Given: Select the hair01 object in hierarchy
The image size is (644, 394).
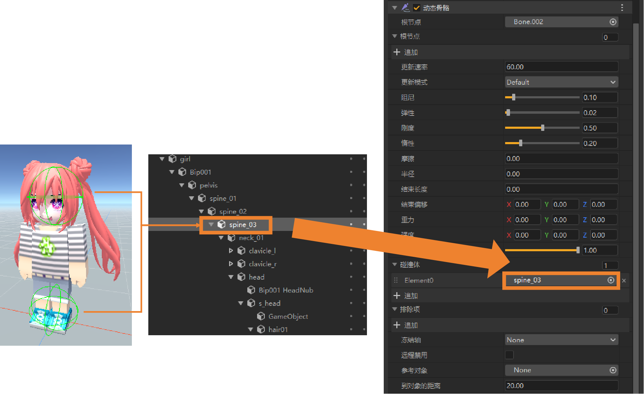Looking at the screenshot, I should [x=278, y=330].
